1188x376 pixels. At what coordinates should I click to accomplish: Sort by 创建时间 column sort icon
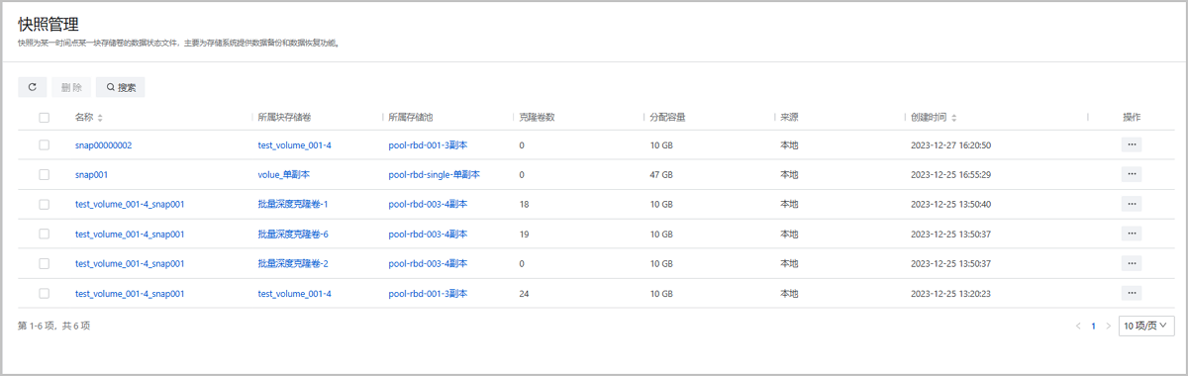953,118
